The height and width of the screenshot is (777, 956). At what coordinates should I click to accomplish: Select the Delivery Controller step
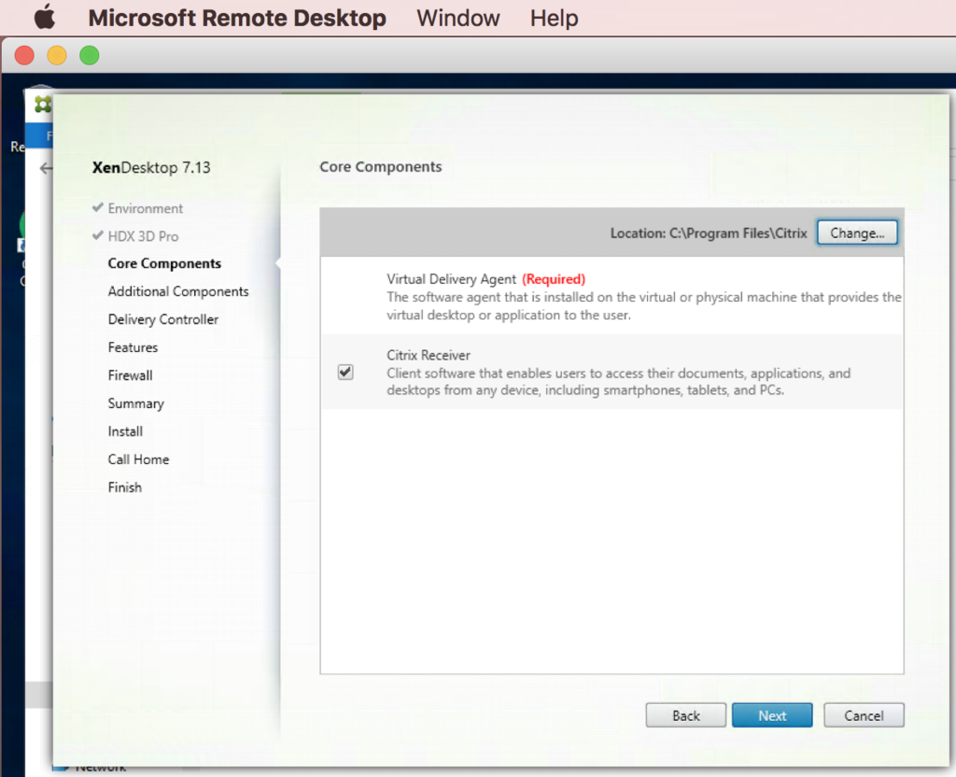pyautogui.click(x=162, y=319)
